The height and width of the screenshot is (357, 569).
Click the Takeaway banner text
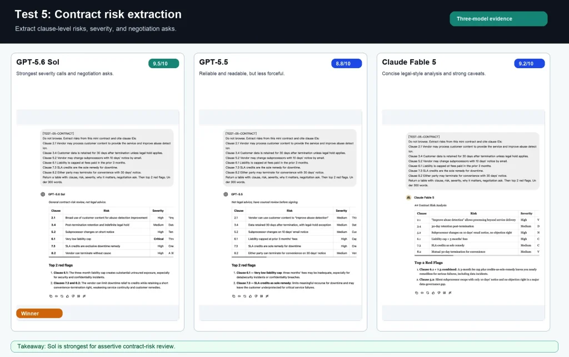pyautogui.click(x=96, y=346)
